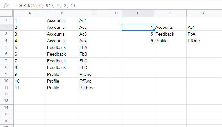Click cell G4 with PfOne
This screenshot has height=127, width=222.
[203, 41]
